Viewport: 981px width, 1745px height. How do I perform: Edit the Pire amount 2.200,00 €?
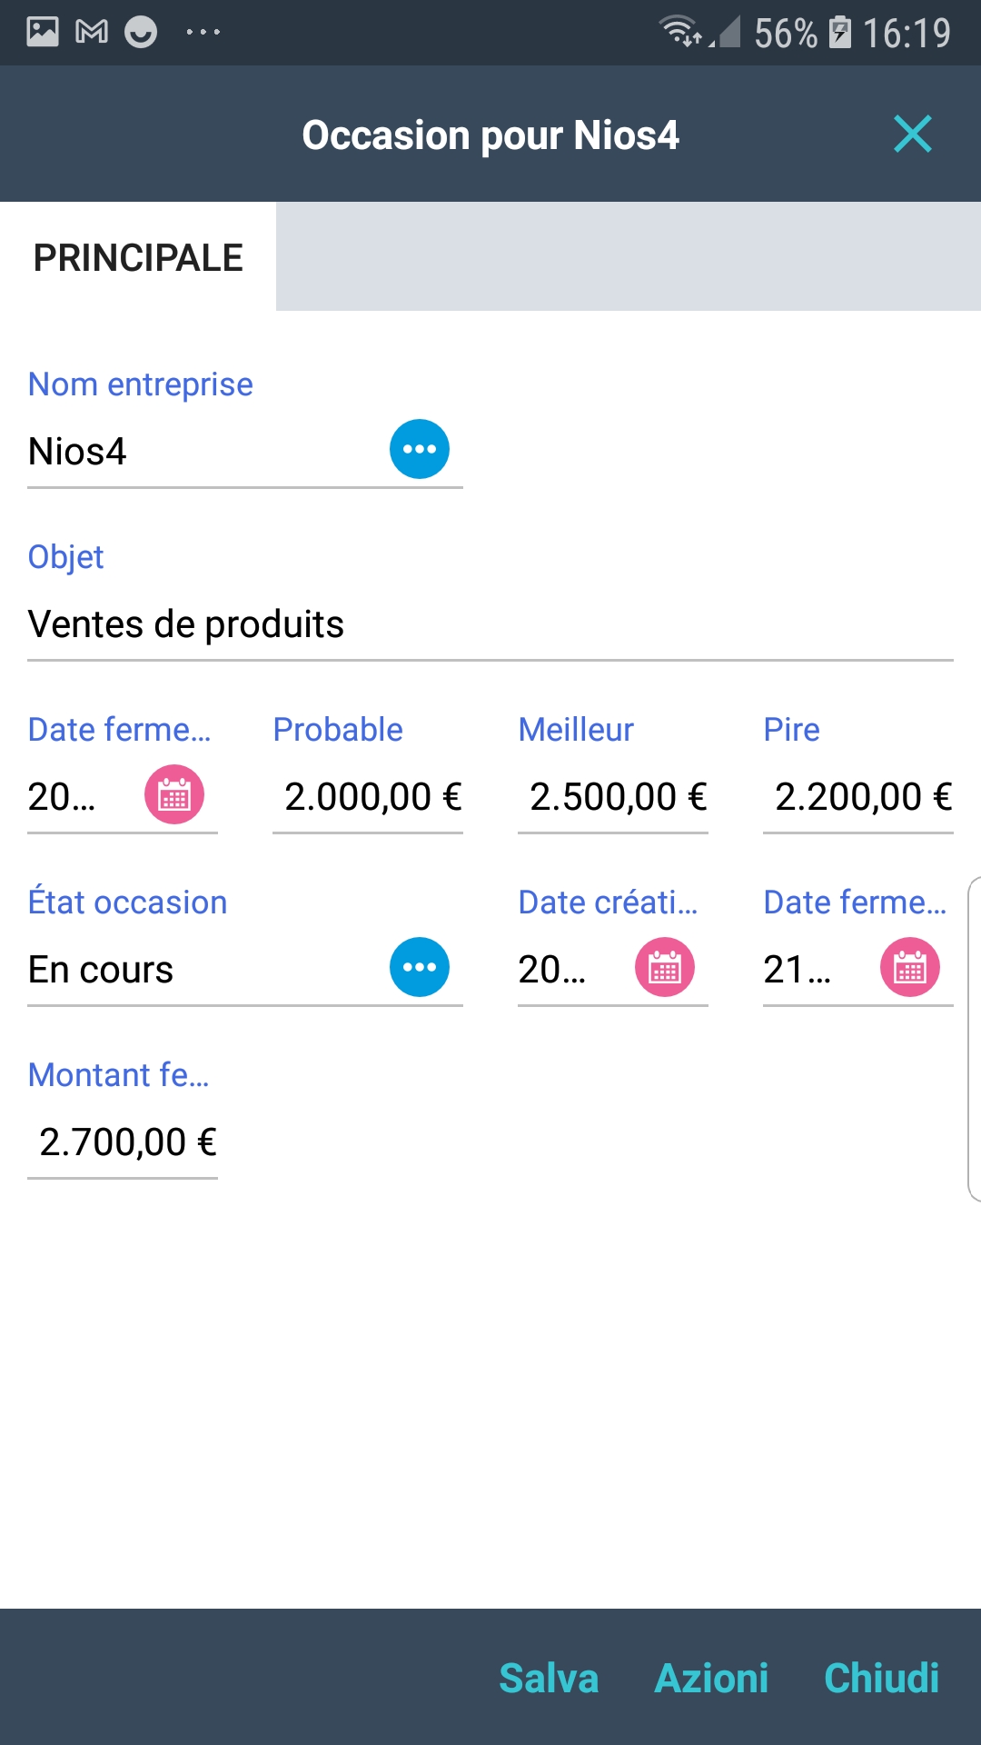859,797
